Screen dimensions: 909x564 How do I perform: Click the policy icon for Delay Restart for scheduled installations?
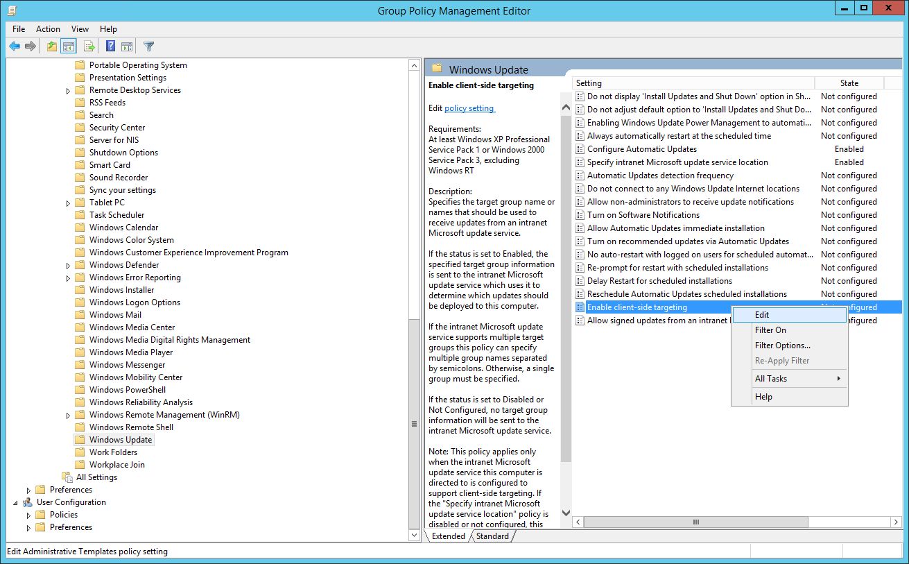coord(580,281)
